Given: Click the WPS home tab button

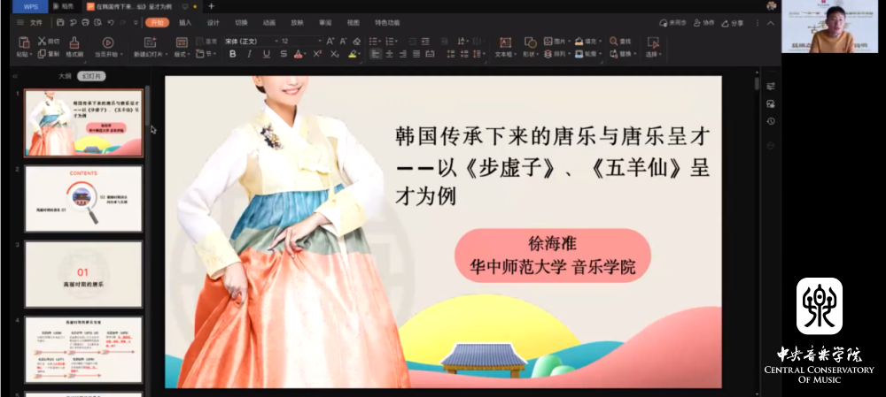Looking at the screenshot, I should pyautogui.click(x=30, y=6).
